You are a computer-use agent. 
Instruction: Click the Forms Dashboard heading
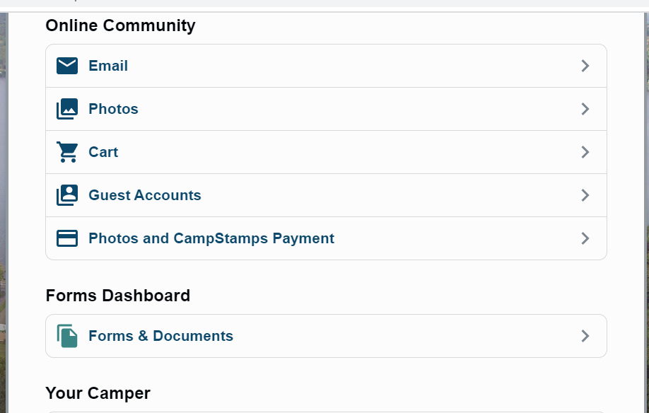[118, 296]
